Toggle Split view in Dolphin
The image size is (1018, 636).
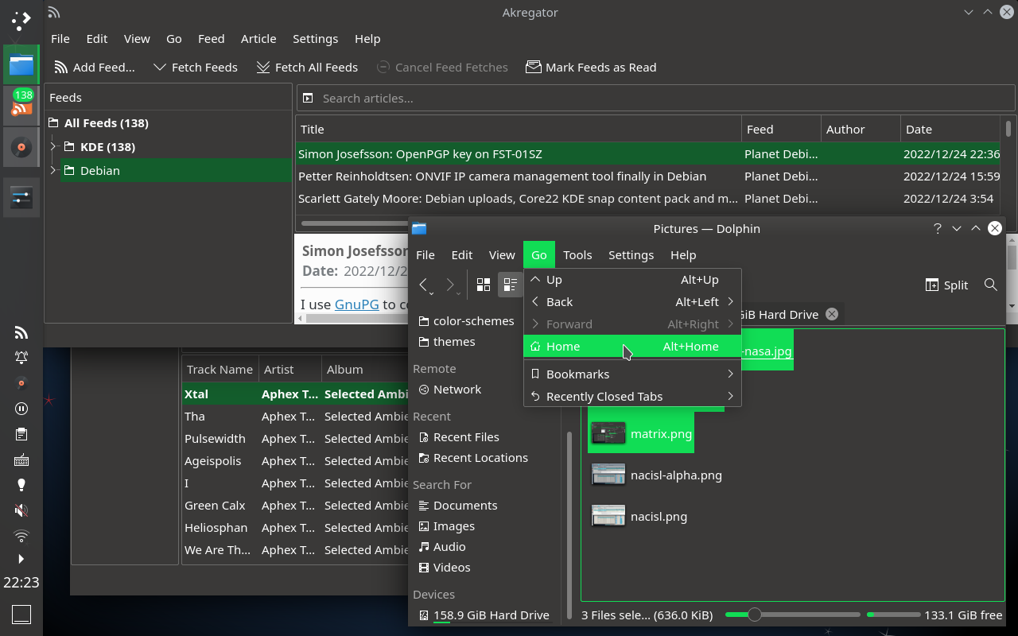[946, 285]
